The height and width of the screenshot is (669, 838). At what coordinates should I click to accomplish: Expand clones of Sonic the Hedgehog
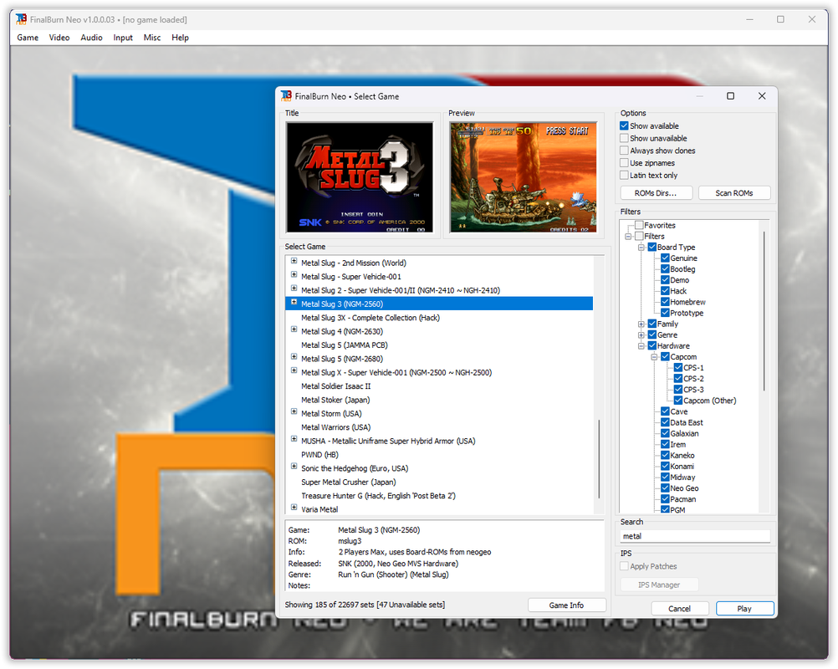(294, 467)
